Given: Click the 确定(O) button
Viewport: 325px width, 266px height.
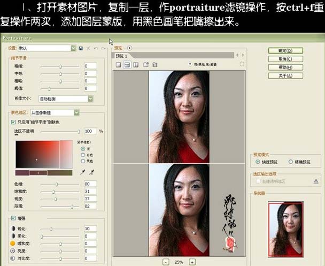Looking at the screenshot, I should (285, 50).
